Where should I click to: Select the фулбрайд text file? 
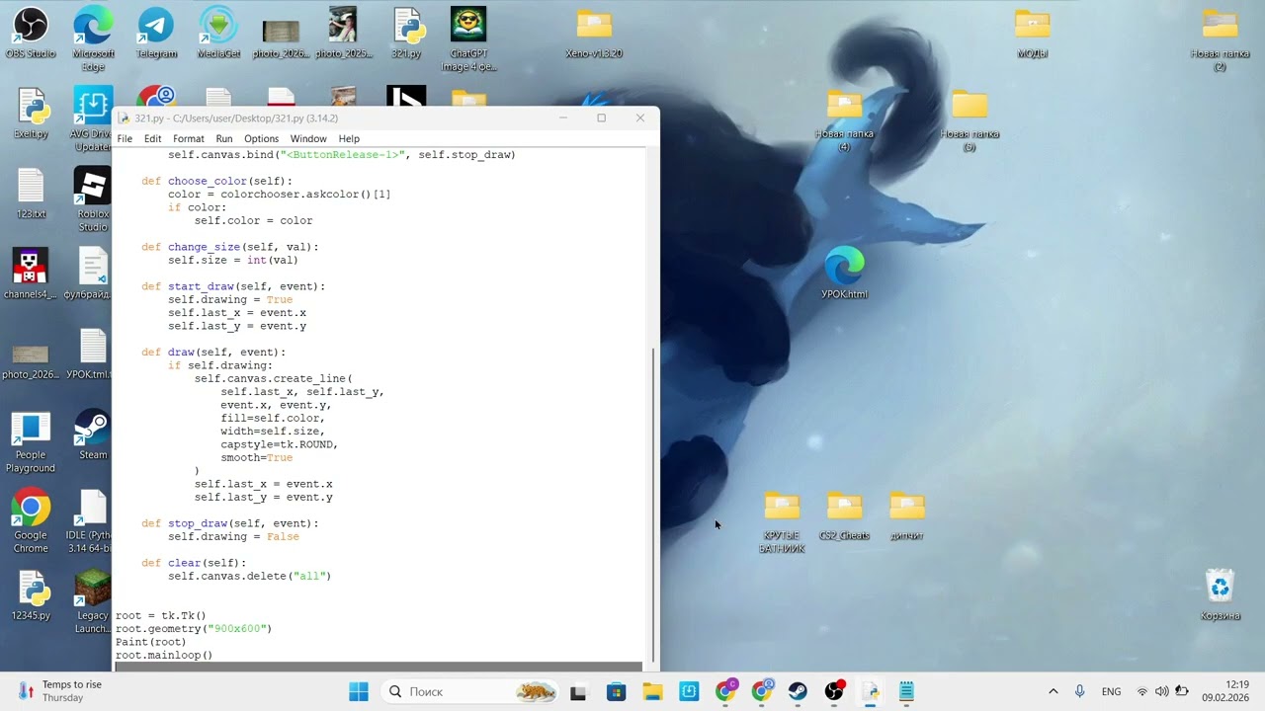(x=91, y=273)
